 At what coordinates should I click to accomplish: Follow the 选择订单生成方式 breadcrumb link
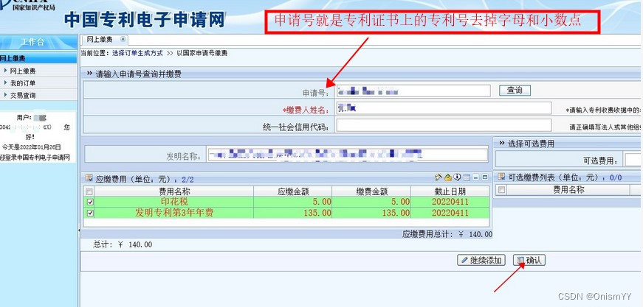pyautogui.click(x=137, y=53)
